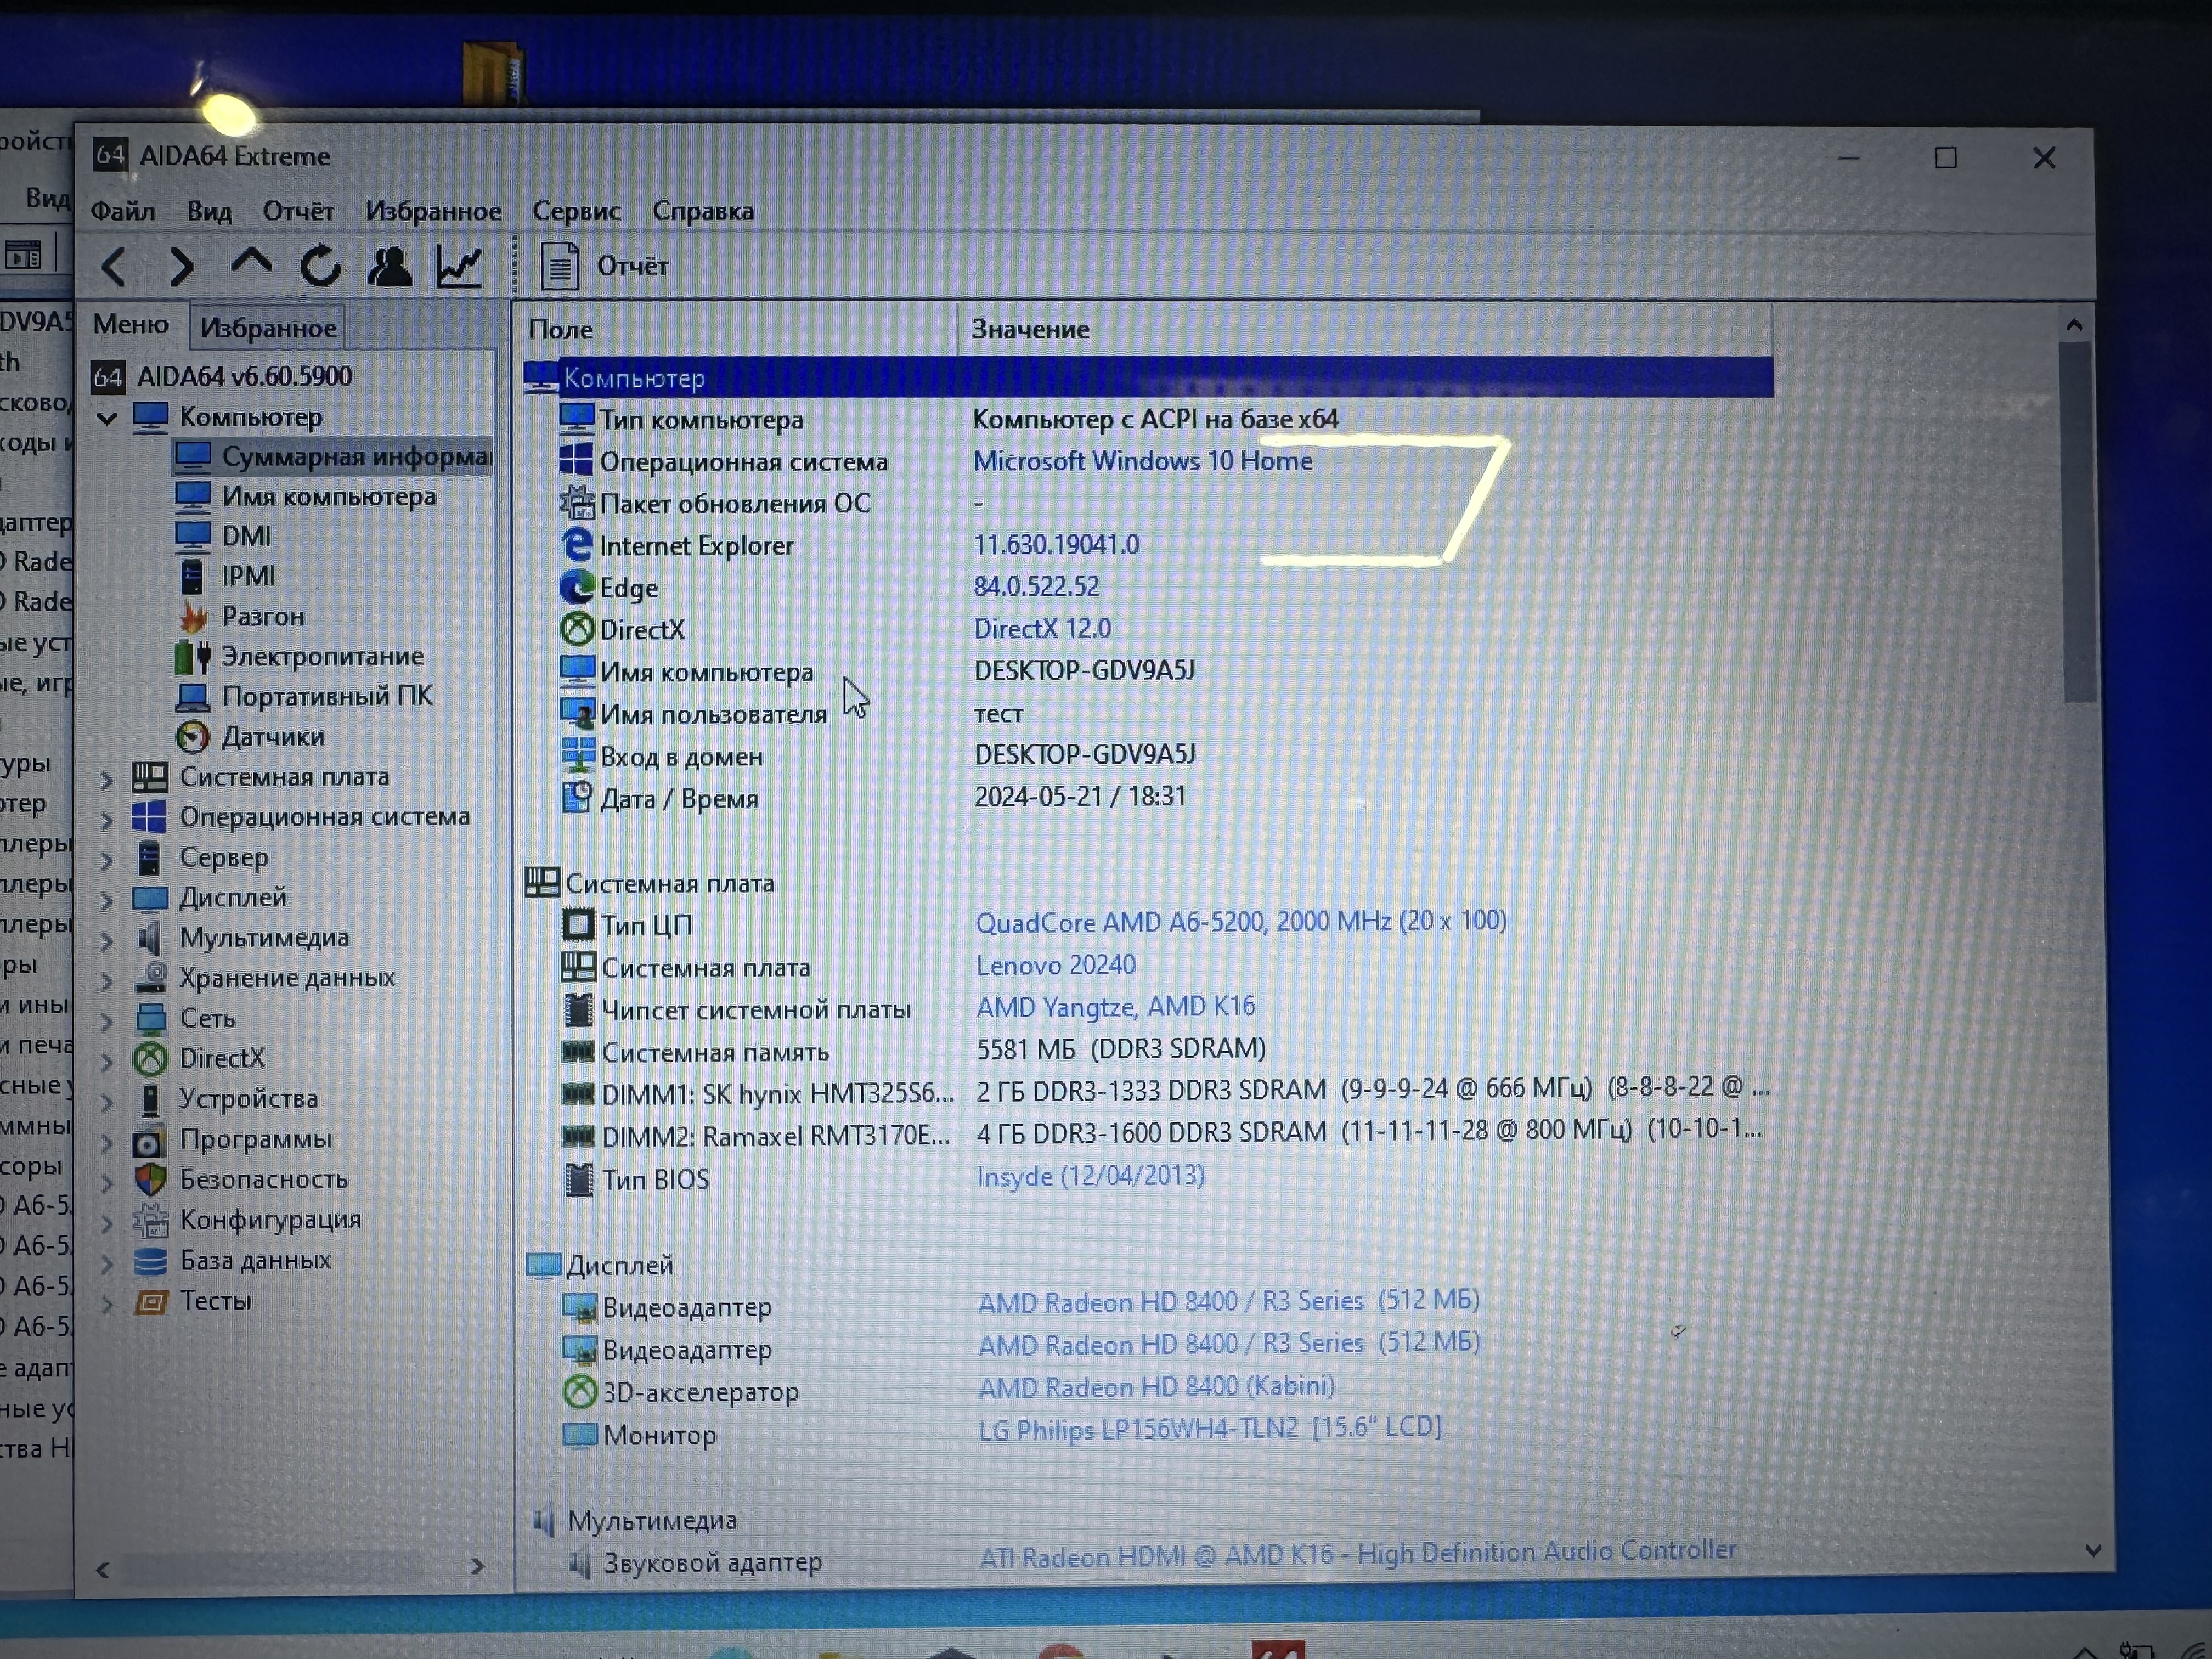2212x1659 pixels.
Task: Open the DirectX 12.0 link
Action: pyautogui.click(x=1042, y=629)
